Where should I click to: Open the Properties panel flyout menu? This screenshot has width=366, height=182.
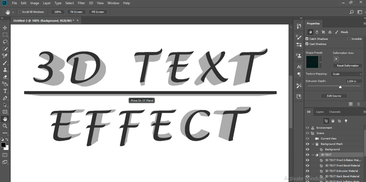(x=364, y=24)
